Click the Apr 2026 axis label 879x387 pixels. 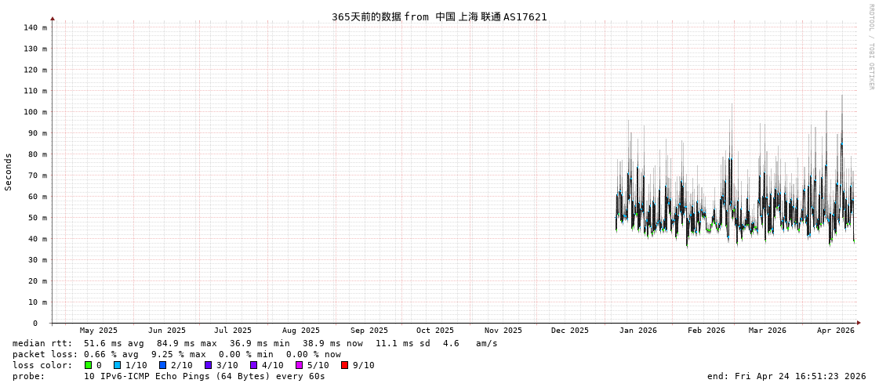(x=836, y=331)
